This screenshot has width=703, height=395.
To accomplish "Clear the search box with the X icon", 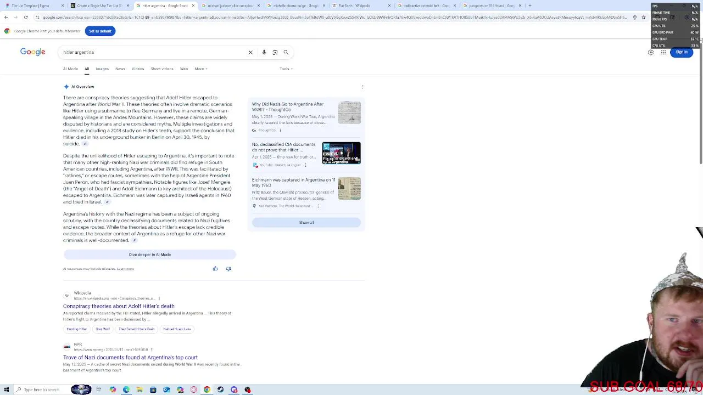I will [250, 52].
